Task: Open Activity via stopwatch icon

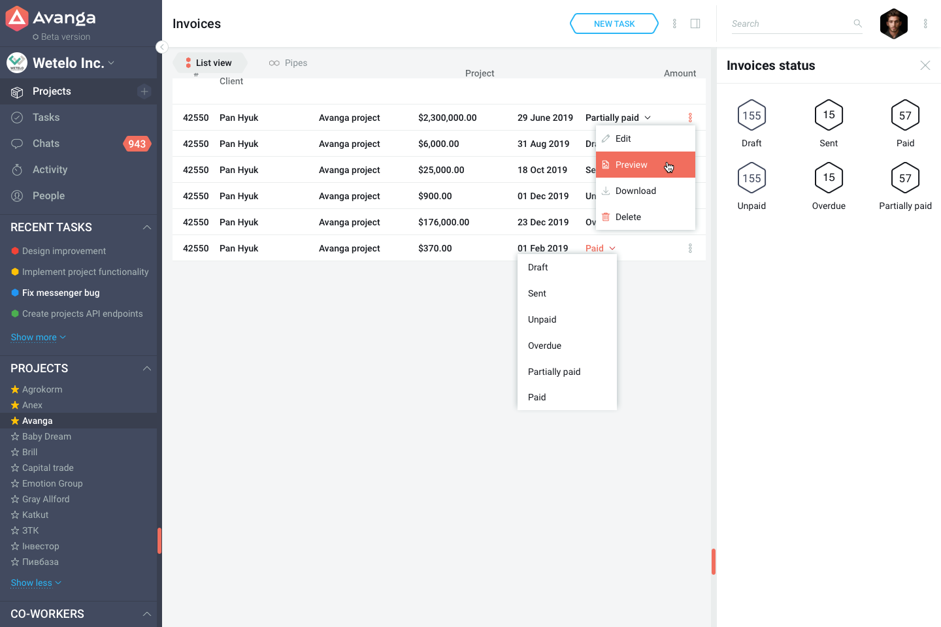Action: coord(17,170)
